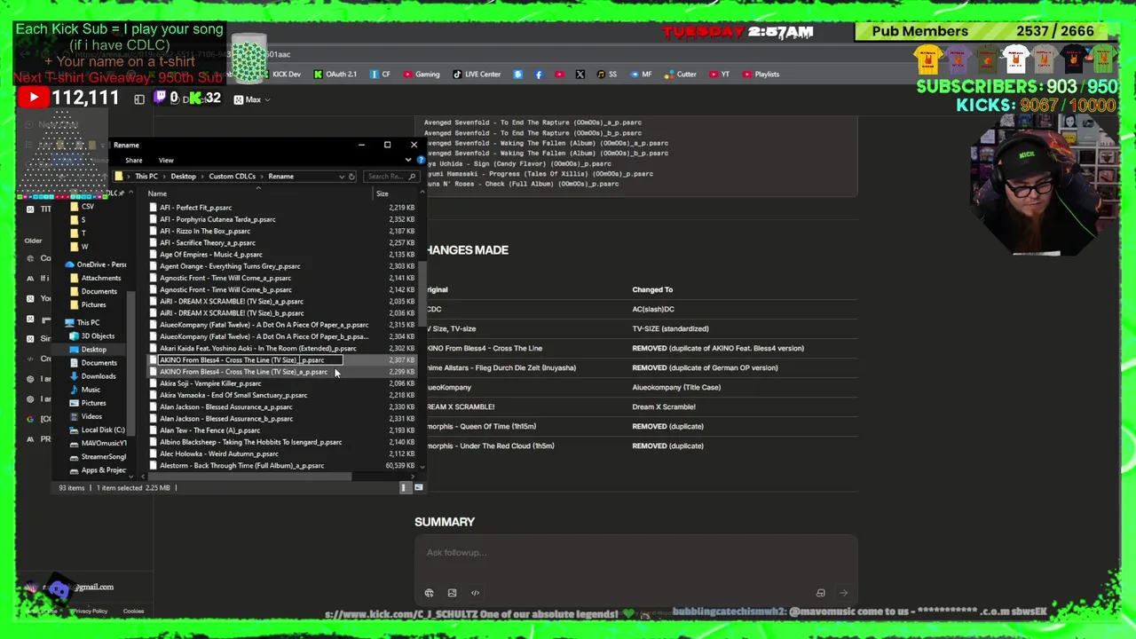Click Rename in address breadcrumb
The image size is (1136, 639).
(x=280, y=177)
